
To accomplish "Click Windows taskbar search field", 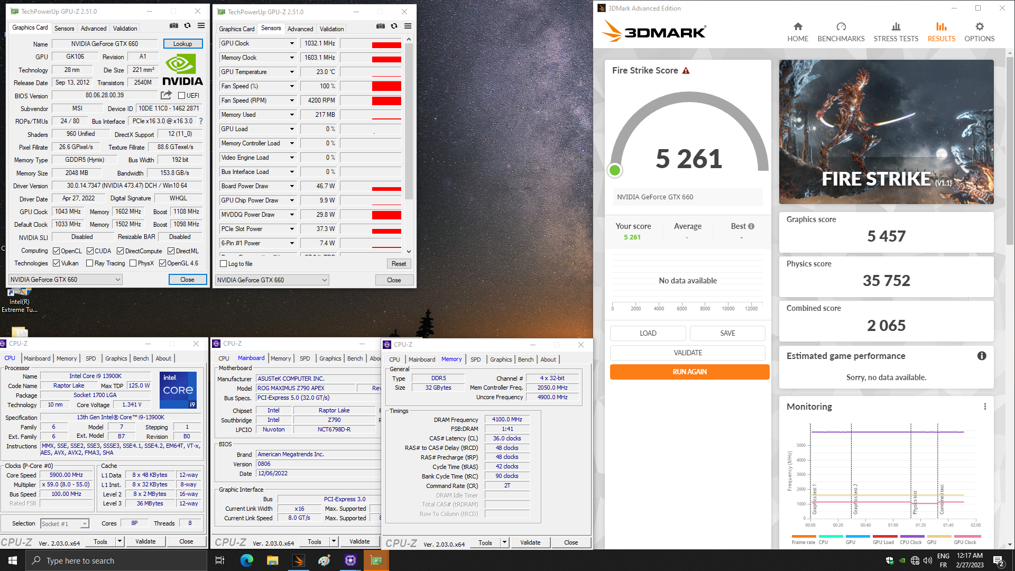I will coord(116,560).
